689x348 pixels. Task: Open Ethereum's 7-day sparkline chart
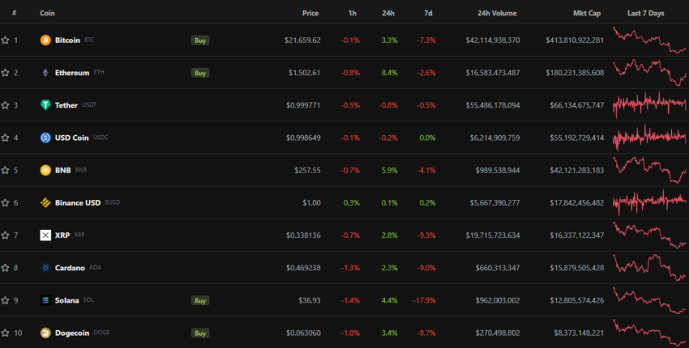pos(649,72)
